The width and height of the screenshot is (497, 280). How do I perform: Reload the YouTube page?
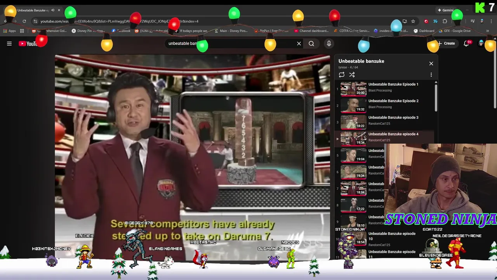click(x=24, y=21)
